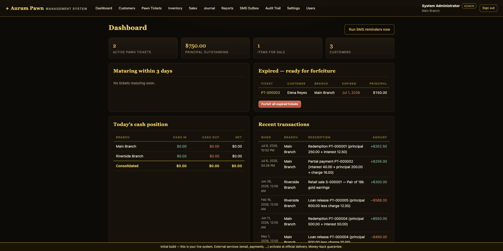
Task: Open the Sales section
Action: [193, 8]
